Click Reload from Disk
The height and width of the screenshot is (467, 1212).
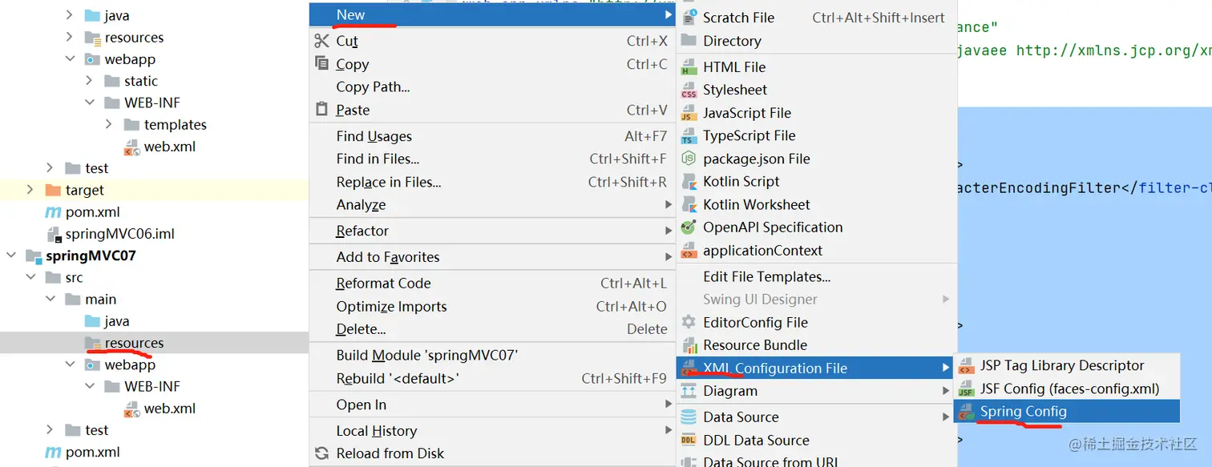(x=390, y=453)
